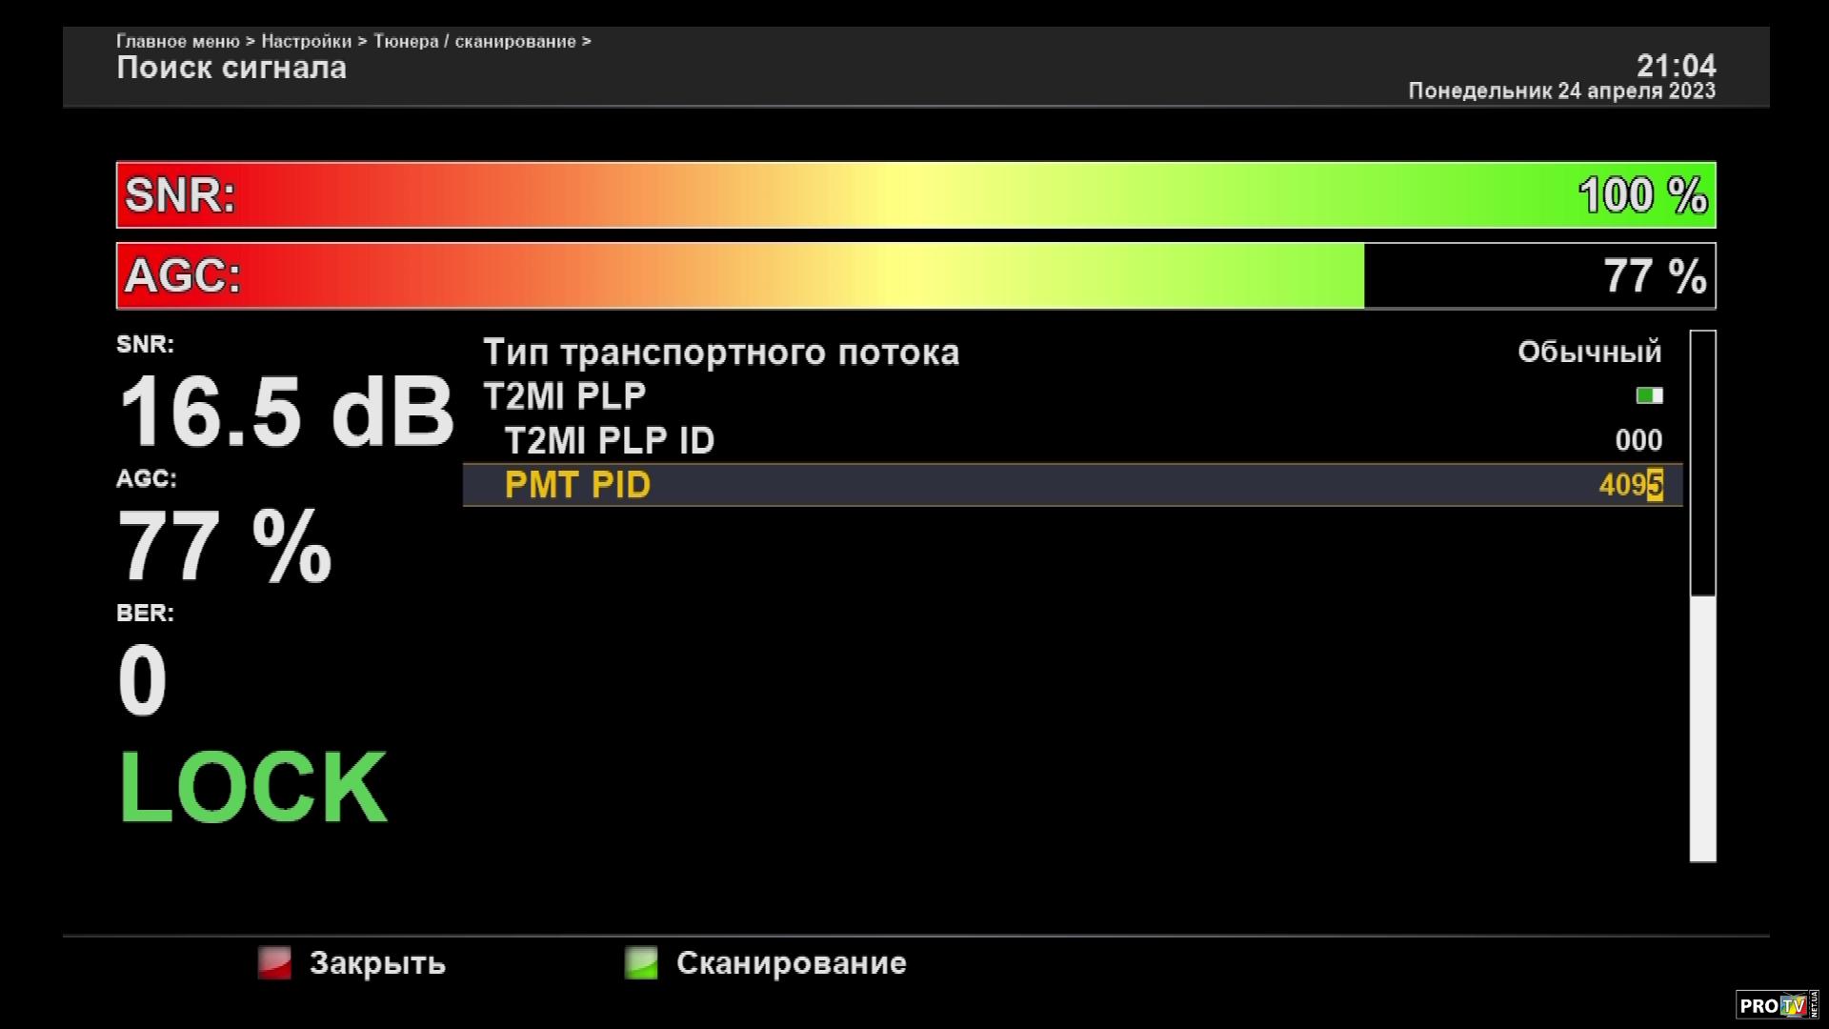Click the vertical scrollbar thumb

1702,729
